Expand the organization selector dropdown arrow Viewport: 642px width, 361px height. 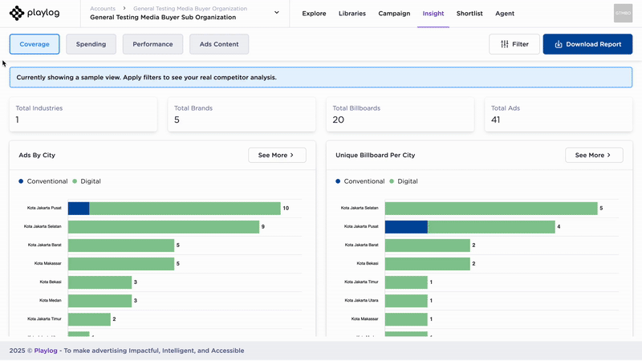pyautogui.click(x=277, y=13)
